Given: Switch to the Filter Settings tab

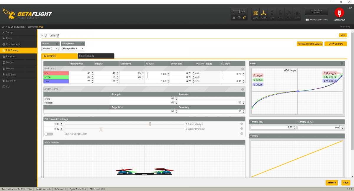Looking at the screenshot, I should tap(96, 56).
